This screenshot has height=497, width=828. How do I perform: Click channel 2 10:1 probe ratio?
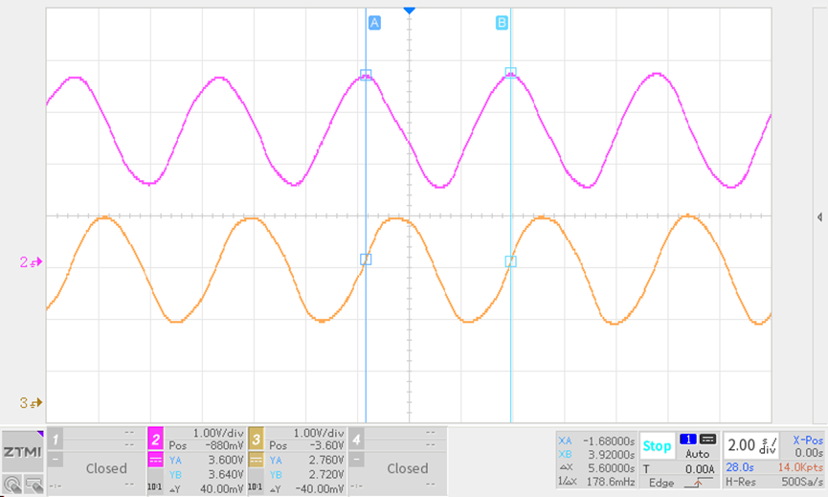(155, 487)
